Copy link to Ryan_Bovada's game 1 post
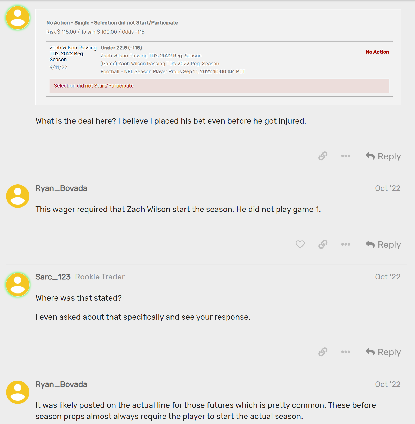This screenshot has height=424, width=415. (x=323, y=244)
